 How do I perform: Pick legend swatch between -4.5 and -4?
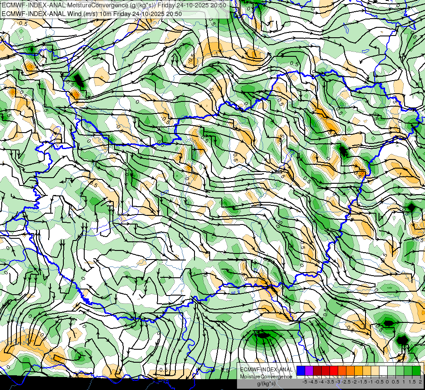coord(317,370)
